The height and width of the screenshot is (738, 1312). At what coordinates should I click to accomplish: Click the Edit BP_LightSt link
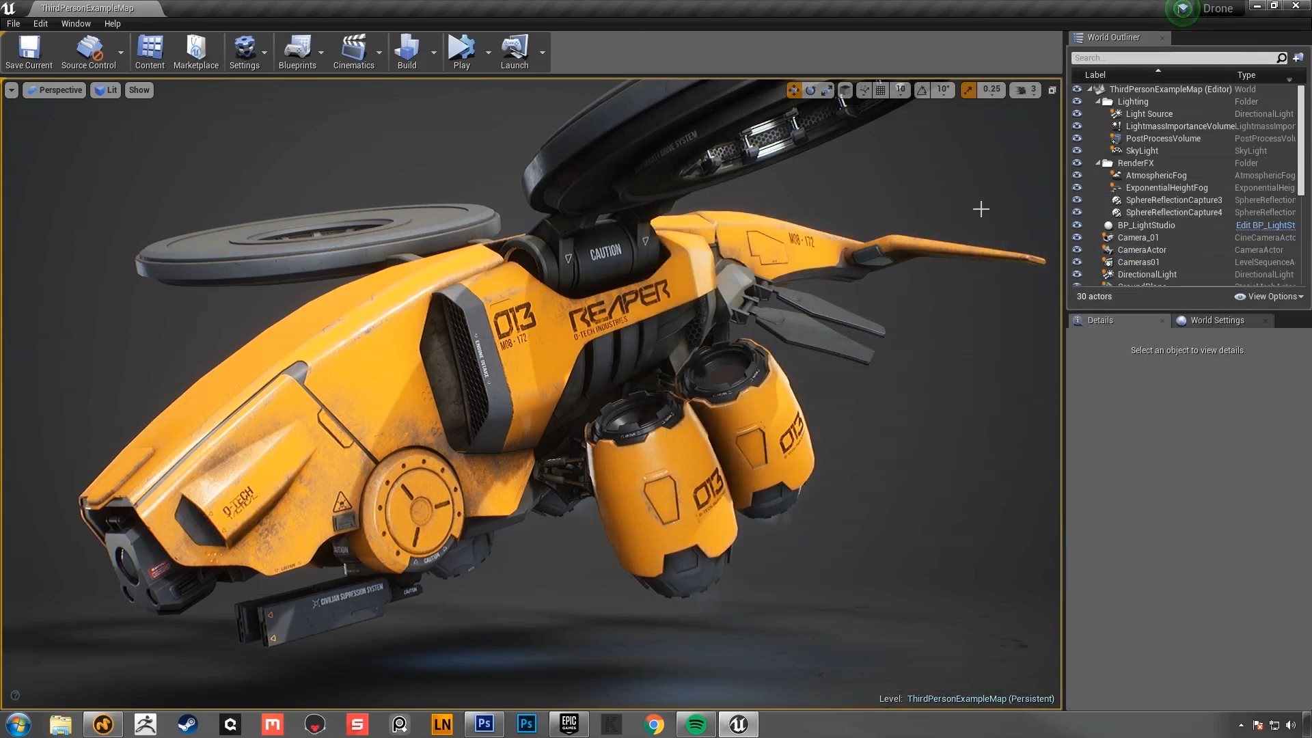tap(1265, 225)
